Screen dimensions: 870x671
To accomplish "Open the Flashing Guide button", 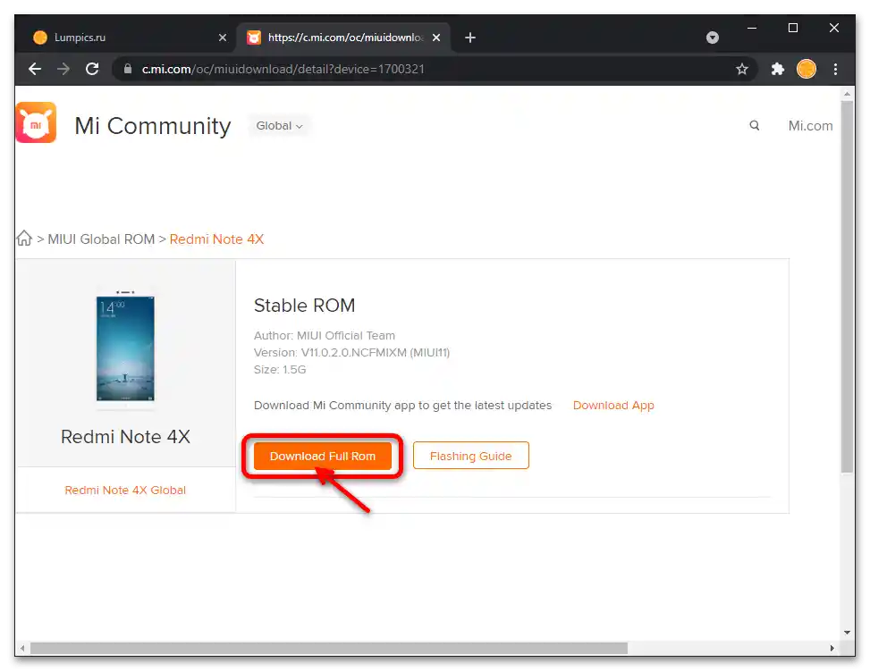I will 470,456.
